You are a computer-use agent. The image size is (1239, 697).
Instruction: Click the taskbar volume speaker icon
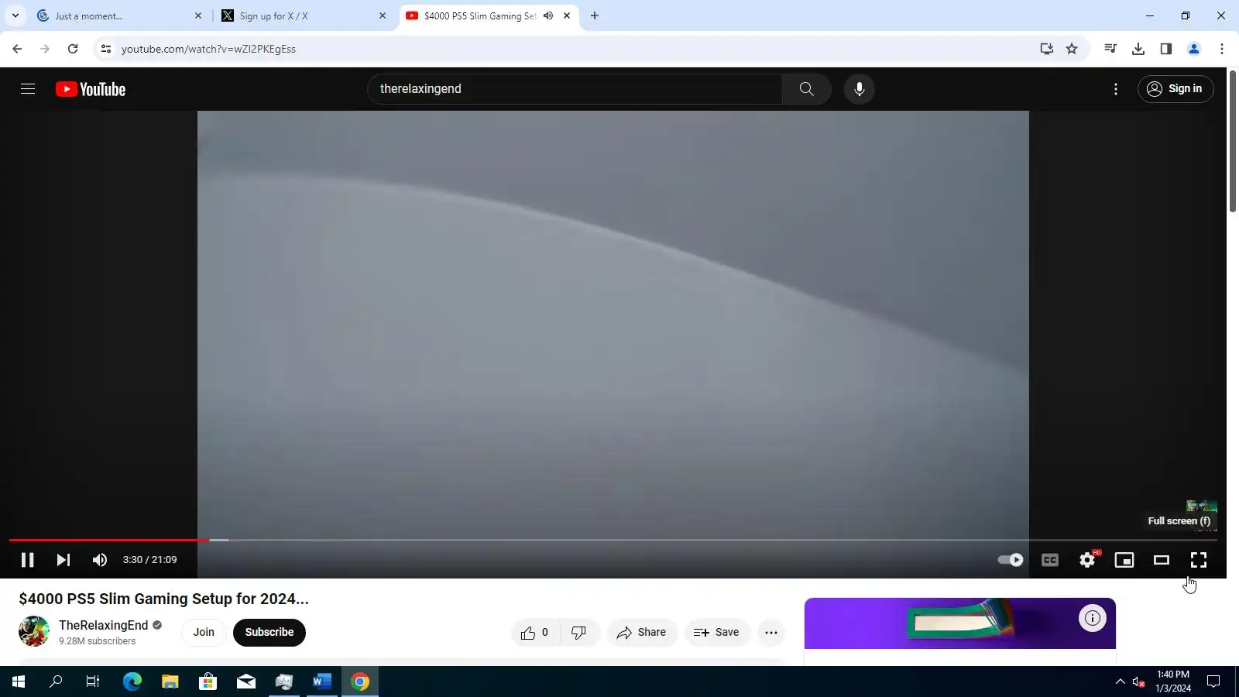(1138, 682)
